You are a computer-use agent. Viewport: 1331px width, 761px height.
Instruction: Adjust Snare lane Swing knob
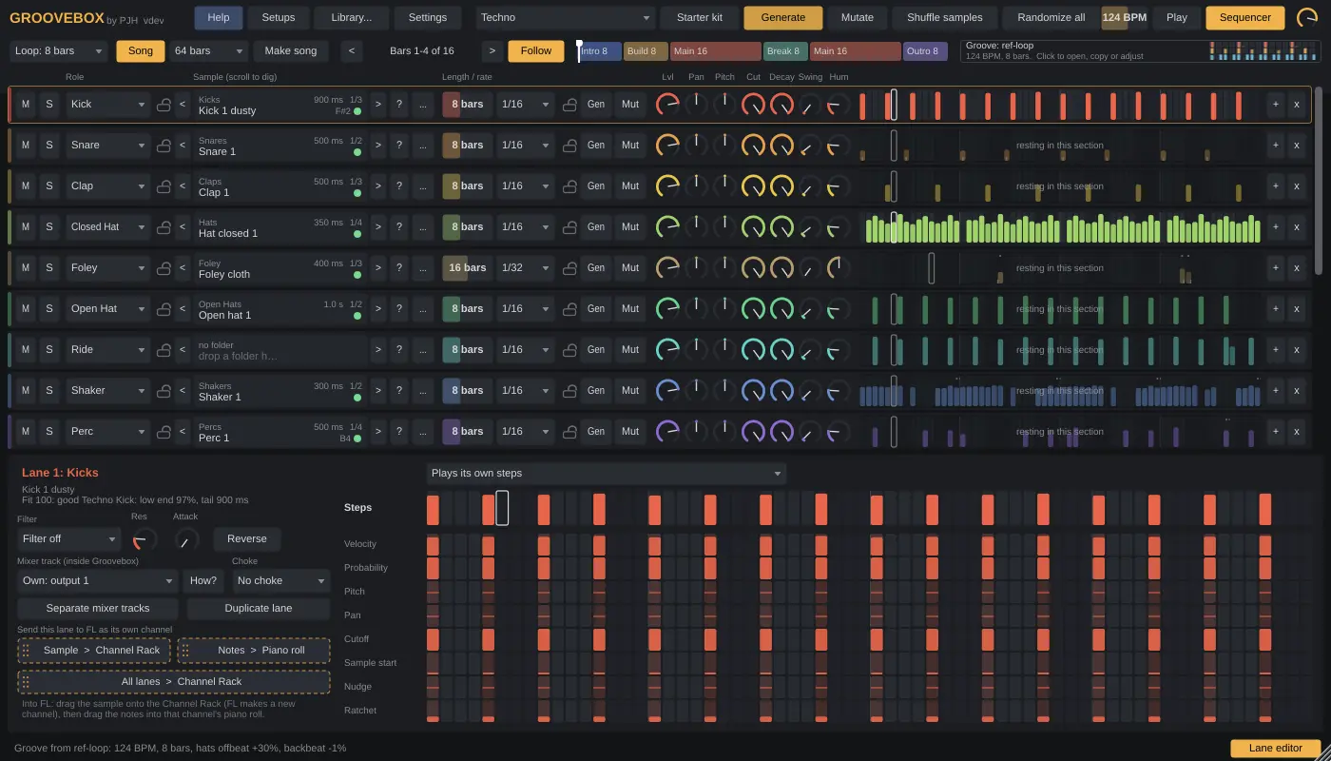click(810, 146)
